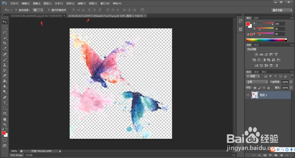Image resolution: width=295 pixels, height=158 pixels.
Task: Open the 时间轴 timeline panel
Action: pyautogui.click(x=29, y=155)
